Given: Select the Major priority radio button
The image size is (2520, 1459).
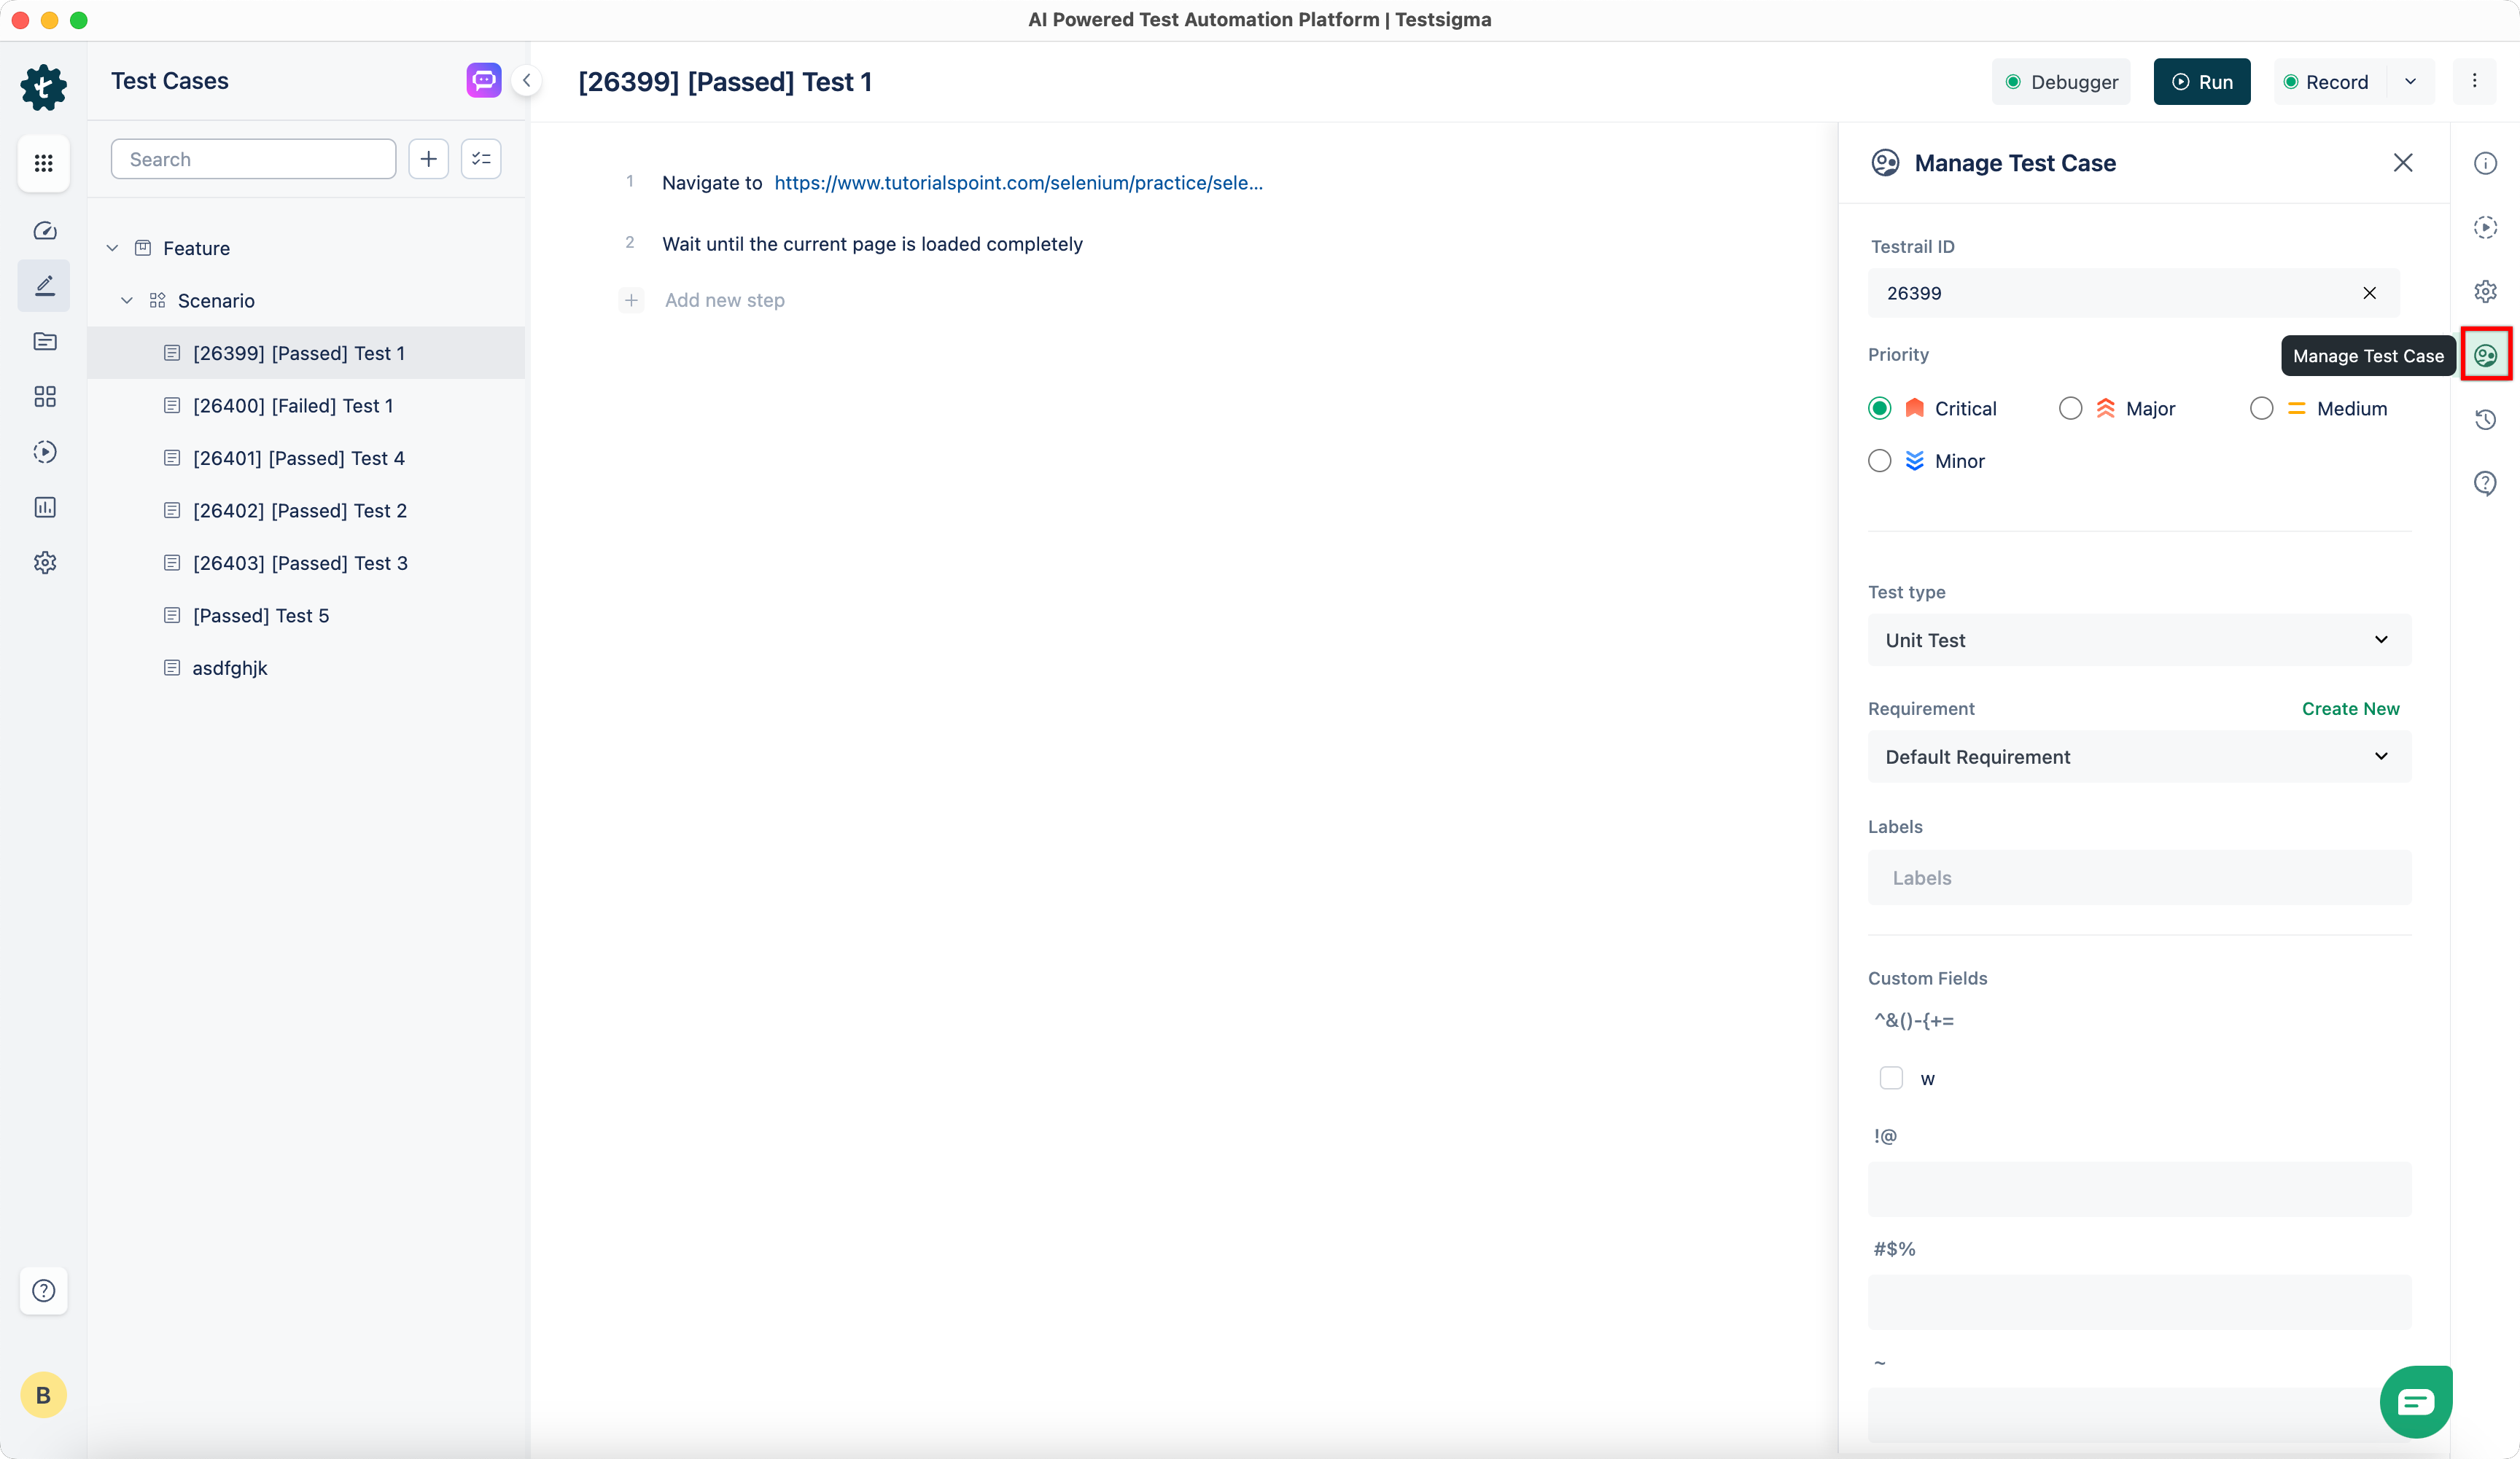Looking at the screenshot, I should [2071, 407].
